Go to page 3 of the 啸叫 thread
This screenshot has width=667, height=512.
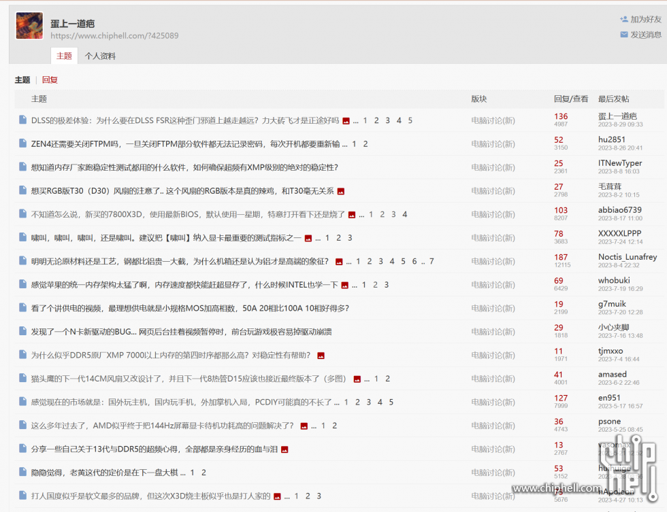350,238
